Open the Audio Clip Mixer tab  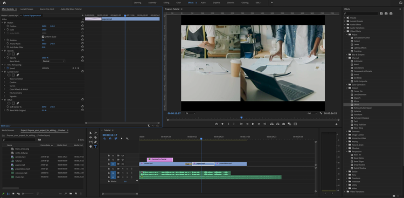pos(71,9)
